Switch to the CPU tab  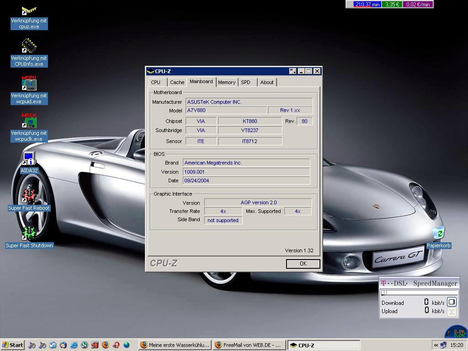point(156,82)
